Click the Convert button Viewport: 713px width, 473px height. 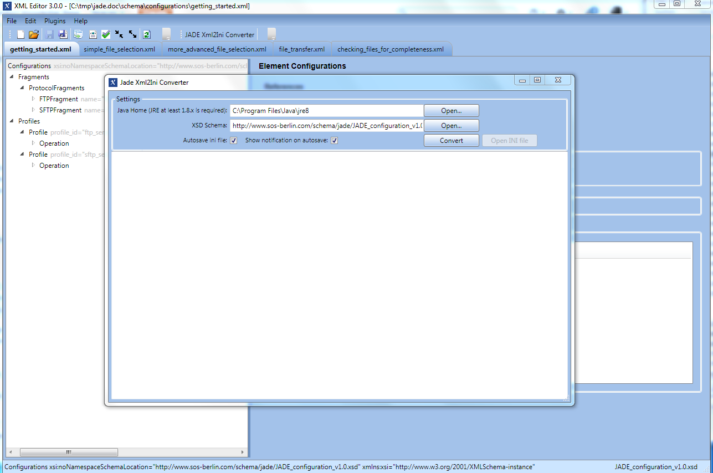pyautogui.click(x=452, y=141)
